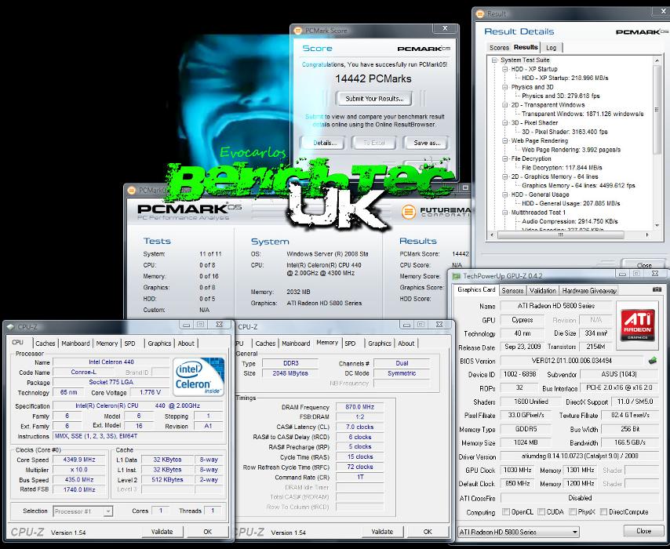The height and width of the screenshot is (549, 670).
Task: Switch to the Log tab in Result Details
Action: 552,47
